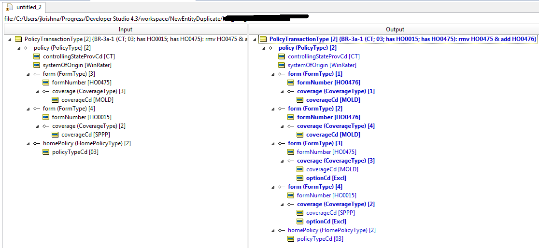
Task: Collapse form (FormType) [4] in Input panel
Action: click(28, 109)
